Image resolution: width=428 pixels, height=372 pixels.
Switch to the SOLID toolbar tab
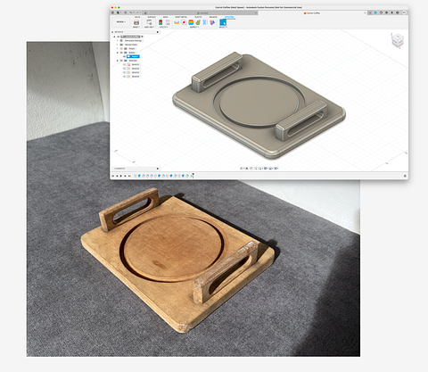(x=137, y=17)
